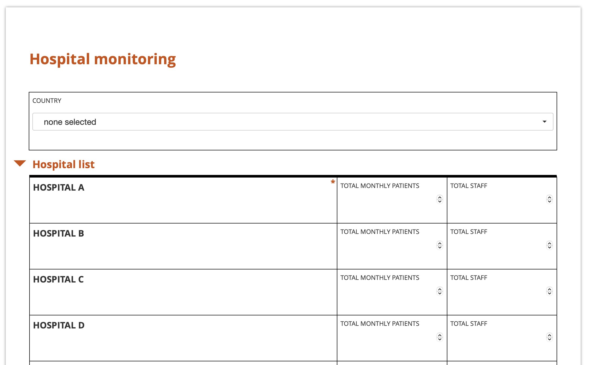Click the Country dropdown caret arrow
Image resolution: width=589 pixels, height=365 pixels.
(544, 122)
